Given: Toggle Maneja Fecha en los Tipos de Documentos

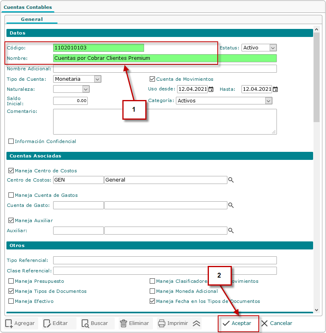Looking at the screenshot, I should (152, 301).
